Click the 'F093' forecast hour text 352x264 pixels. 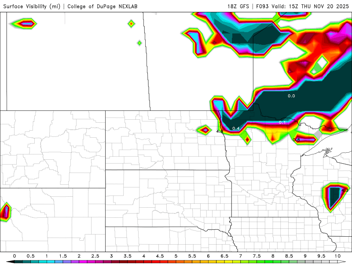pos(262,6)
